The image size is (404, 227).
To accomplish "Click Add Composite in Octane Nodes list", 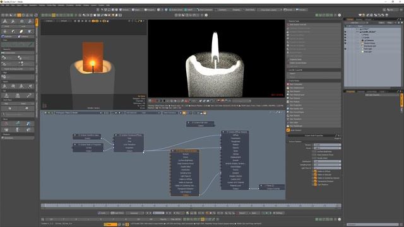I will (314, 84).
